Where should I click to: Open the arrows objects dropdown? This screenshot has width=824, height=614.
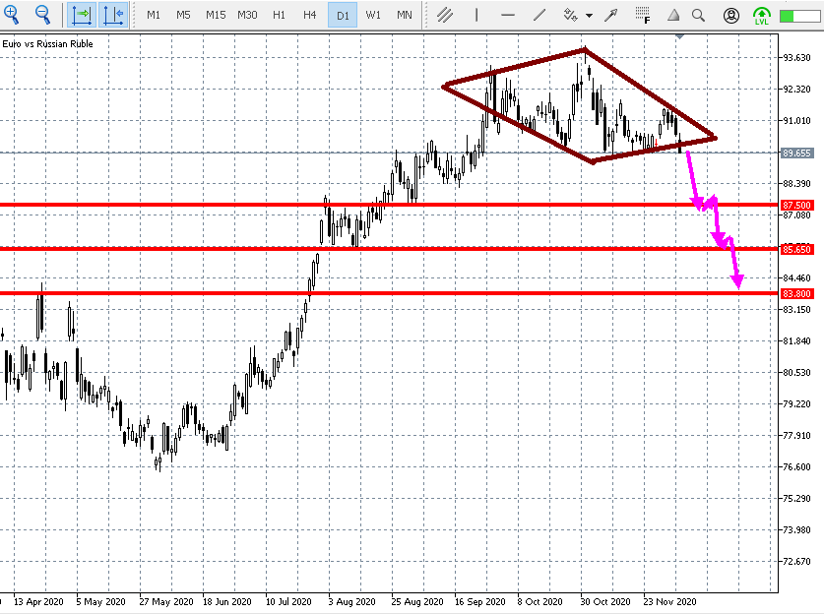[589, 16]
